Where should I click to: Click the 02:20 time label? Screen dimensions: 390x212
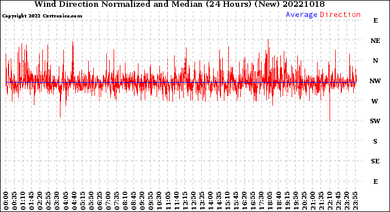point(40,201)
